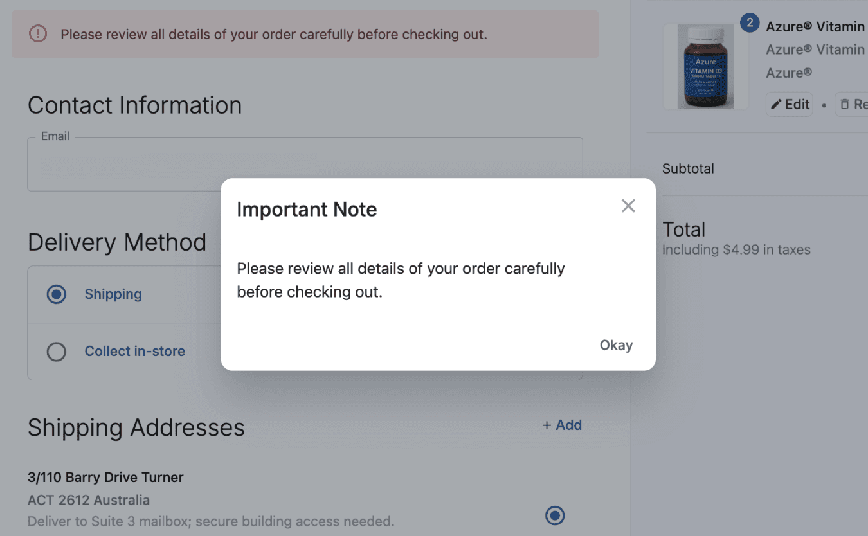
Task: Open the Azure® Vitamin product title
Action: 815,26
